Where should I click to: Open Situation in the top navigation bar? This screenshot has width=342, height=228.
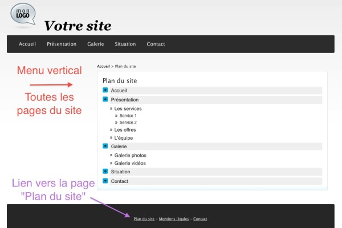coord(125,44)
